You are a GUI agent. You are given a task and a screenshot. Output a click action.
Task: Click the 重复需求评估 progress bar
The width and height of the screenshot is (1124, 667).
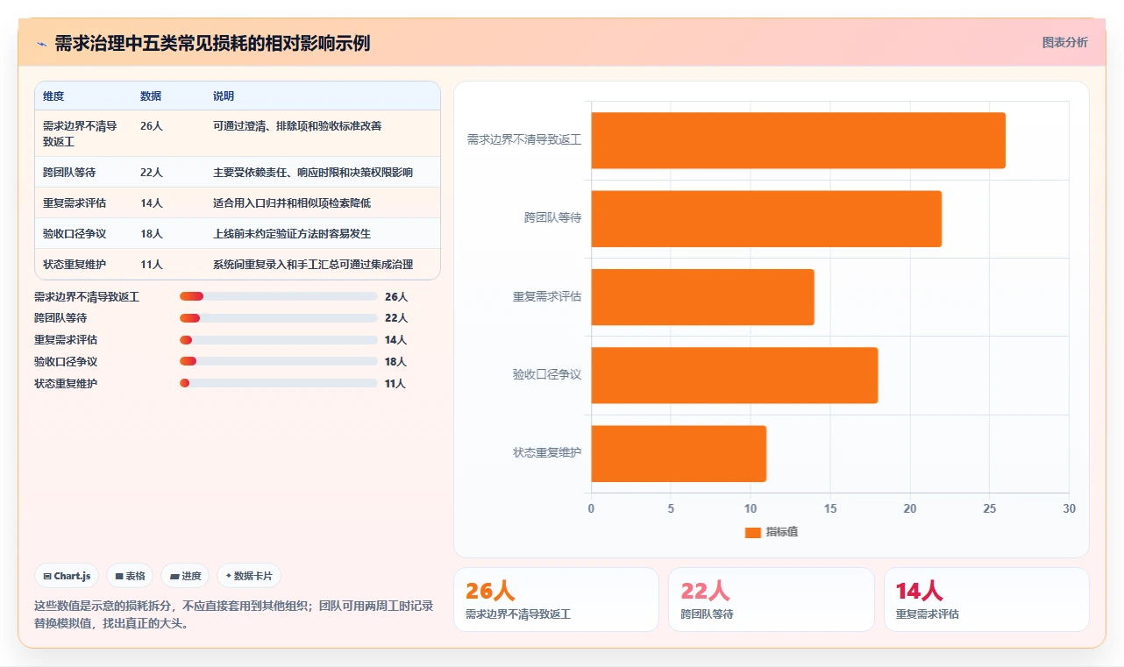pyautogui.click(x=278, y=340)
